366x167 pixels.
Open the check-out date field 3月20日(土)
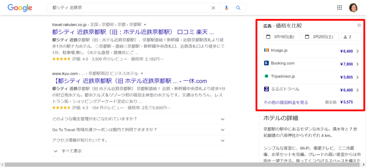pyautogui.click(x=321, y=37)
